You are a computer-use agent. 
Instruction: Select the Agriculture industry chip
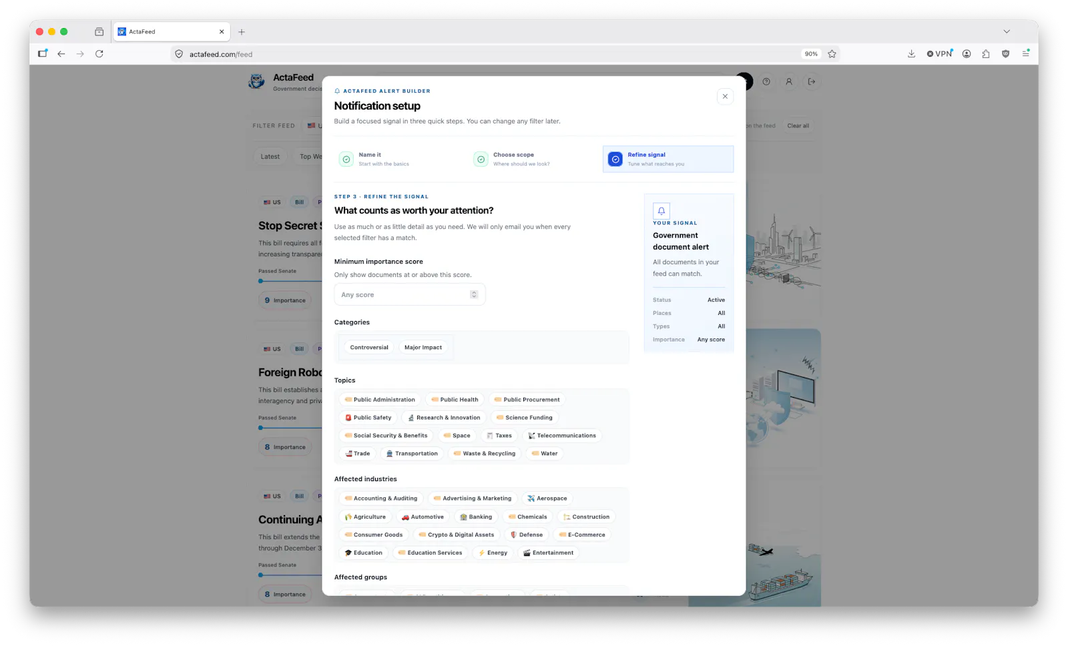[366, 517]
